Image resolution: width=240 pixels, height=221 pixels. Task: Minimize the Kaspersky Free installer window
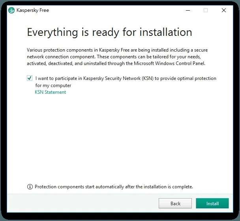click(188, 10)
